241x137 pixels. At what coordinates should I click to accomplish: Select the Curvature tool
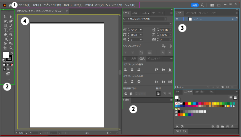pyautogui.click(x=11, y=21)
